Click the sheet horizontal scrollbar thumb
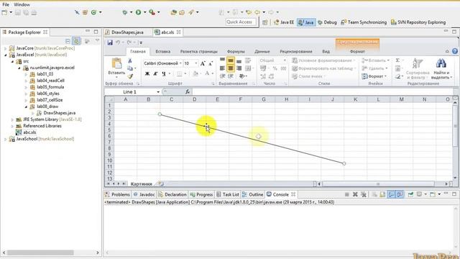The height and width of the screenshot is (259, 460). click(x=378, y=184)
